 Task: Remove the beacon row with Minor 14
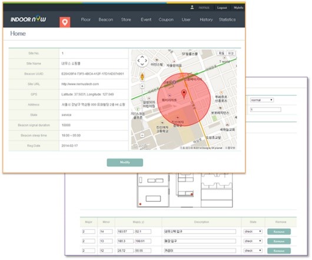279,232
